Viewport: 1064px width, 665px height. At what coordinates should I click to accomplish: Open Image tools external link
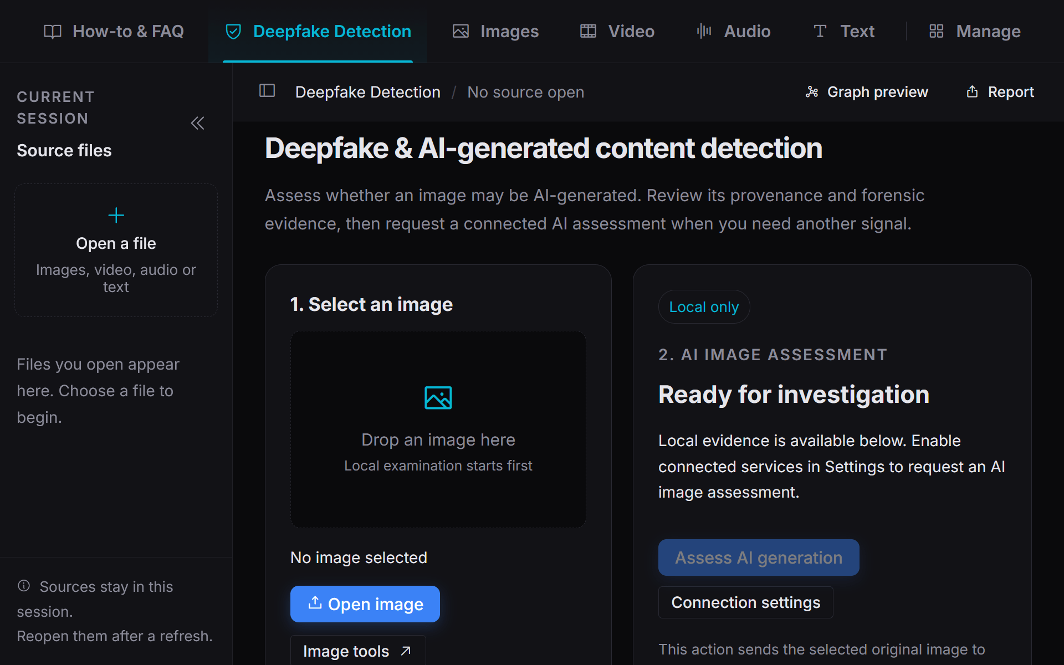tap(358, 651)
